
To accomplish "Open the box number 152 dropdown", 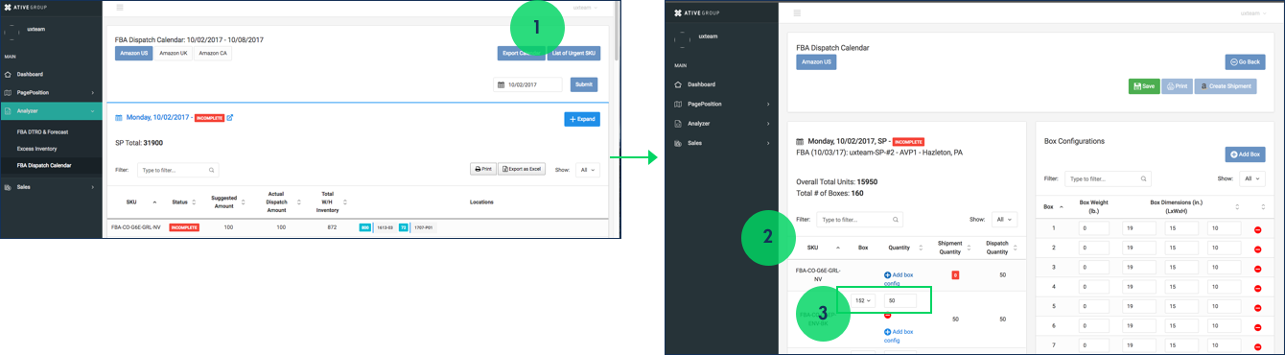I will pos(864,300).
